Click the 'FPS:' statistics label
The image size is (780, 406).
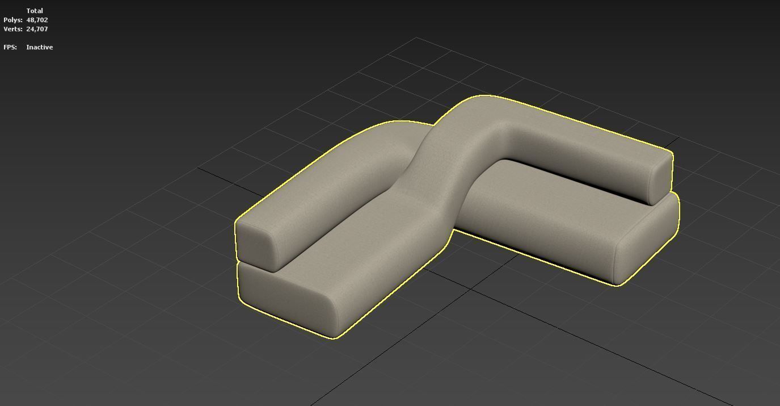pos(10,47)
